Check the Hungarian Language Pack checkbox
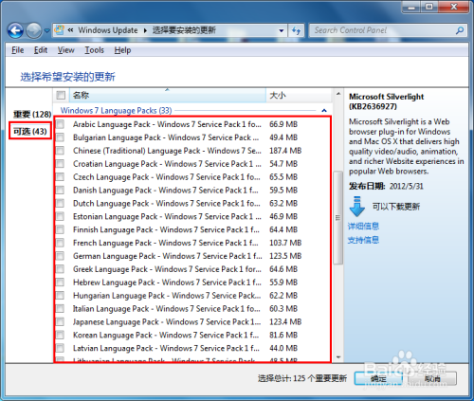The image size is (474, 401). 60,296
